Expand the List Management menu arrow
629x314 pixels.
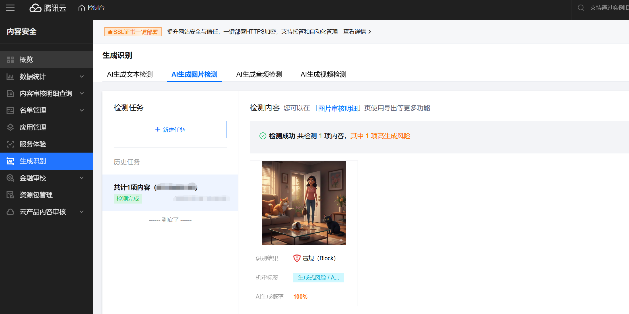click(82, 110)
